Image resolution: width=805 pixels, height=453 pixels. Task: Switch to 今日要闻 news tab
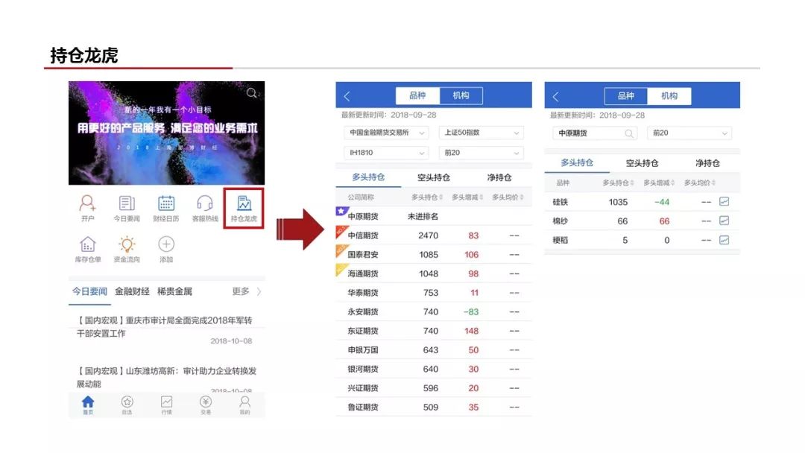click(89, 291)
